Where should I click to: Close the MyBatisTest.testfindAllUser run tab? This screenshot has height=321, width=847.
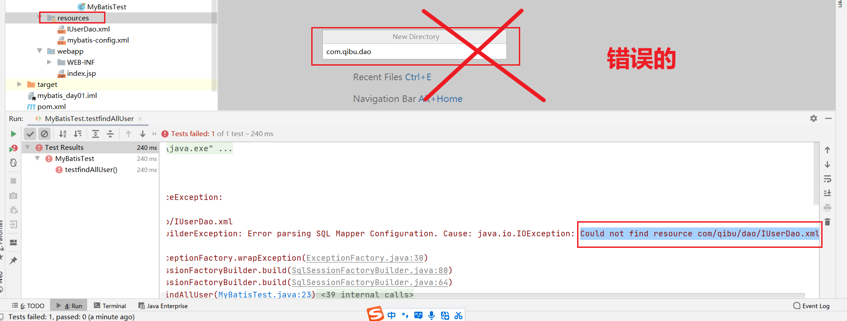140,118
